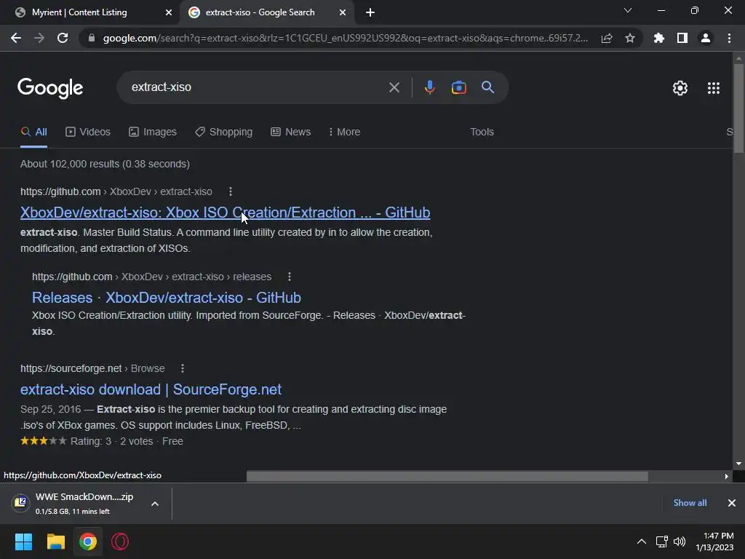Focus the Chrome address bar URL
This screenshot has width=745, height=559.
point(346,38)
